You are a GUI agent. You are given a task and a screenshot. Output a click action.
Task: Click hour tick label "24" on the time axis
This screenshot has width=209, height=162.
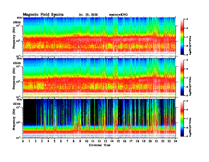click(x=175, y=141)
